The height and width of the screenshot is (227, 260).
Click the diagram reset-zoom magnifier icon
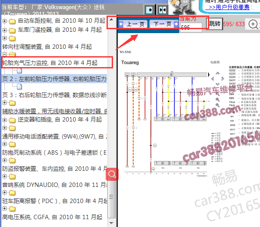(217, 94)
